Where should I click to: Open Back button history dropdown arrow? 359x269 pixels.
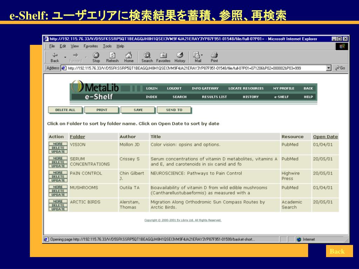(65, 57)
